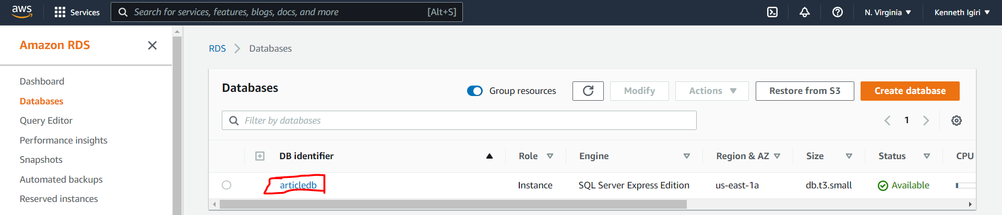Click the help question mark icon
This screenshot has width=1002, height=215.
coord(837,12)
